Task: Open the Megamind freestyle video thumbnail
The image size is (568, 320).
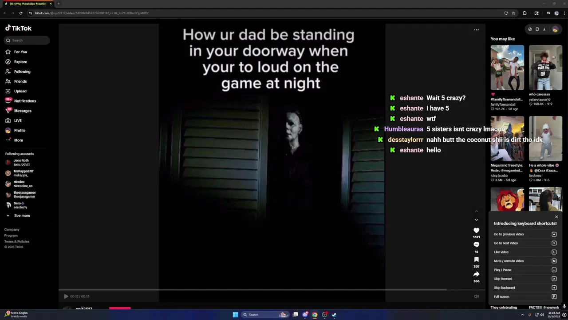Action: click(507, 139)
